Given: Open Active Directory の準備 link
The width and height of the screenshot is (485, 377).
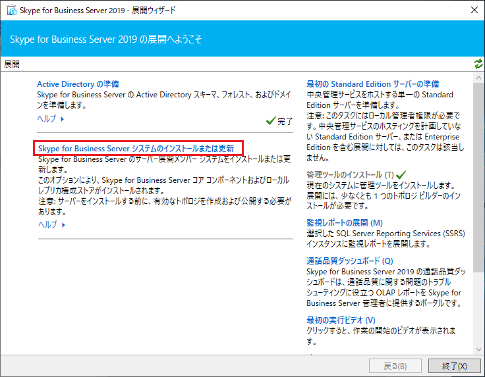Looking at the screenshot, I should point(78,84).
